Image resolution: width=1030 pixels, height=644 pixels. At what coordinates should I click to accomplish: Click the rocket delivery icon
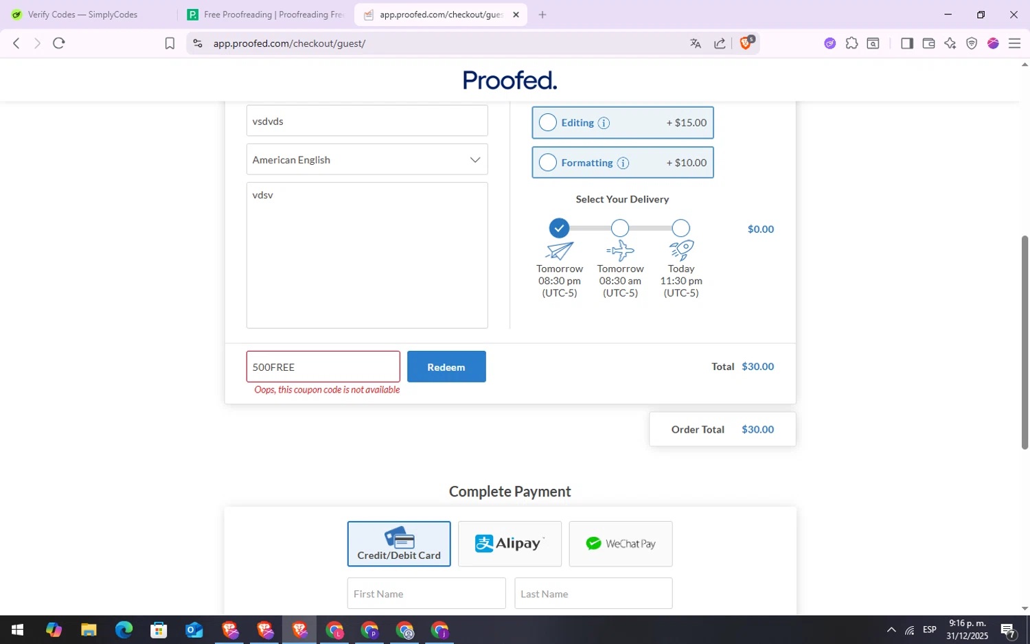(681, 250)
